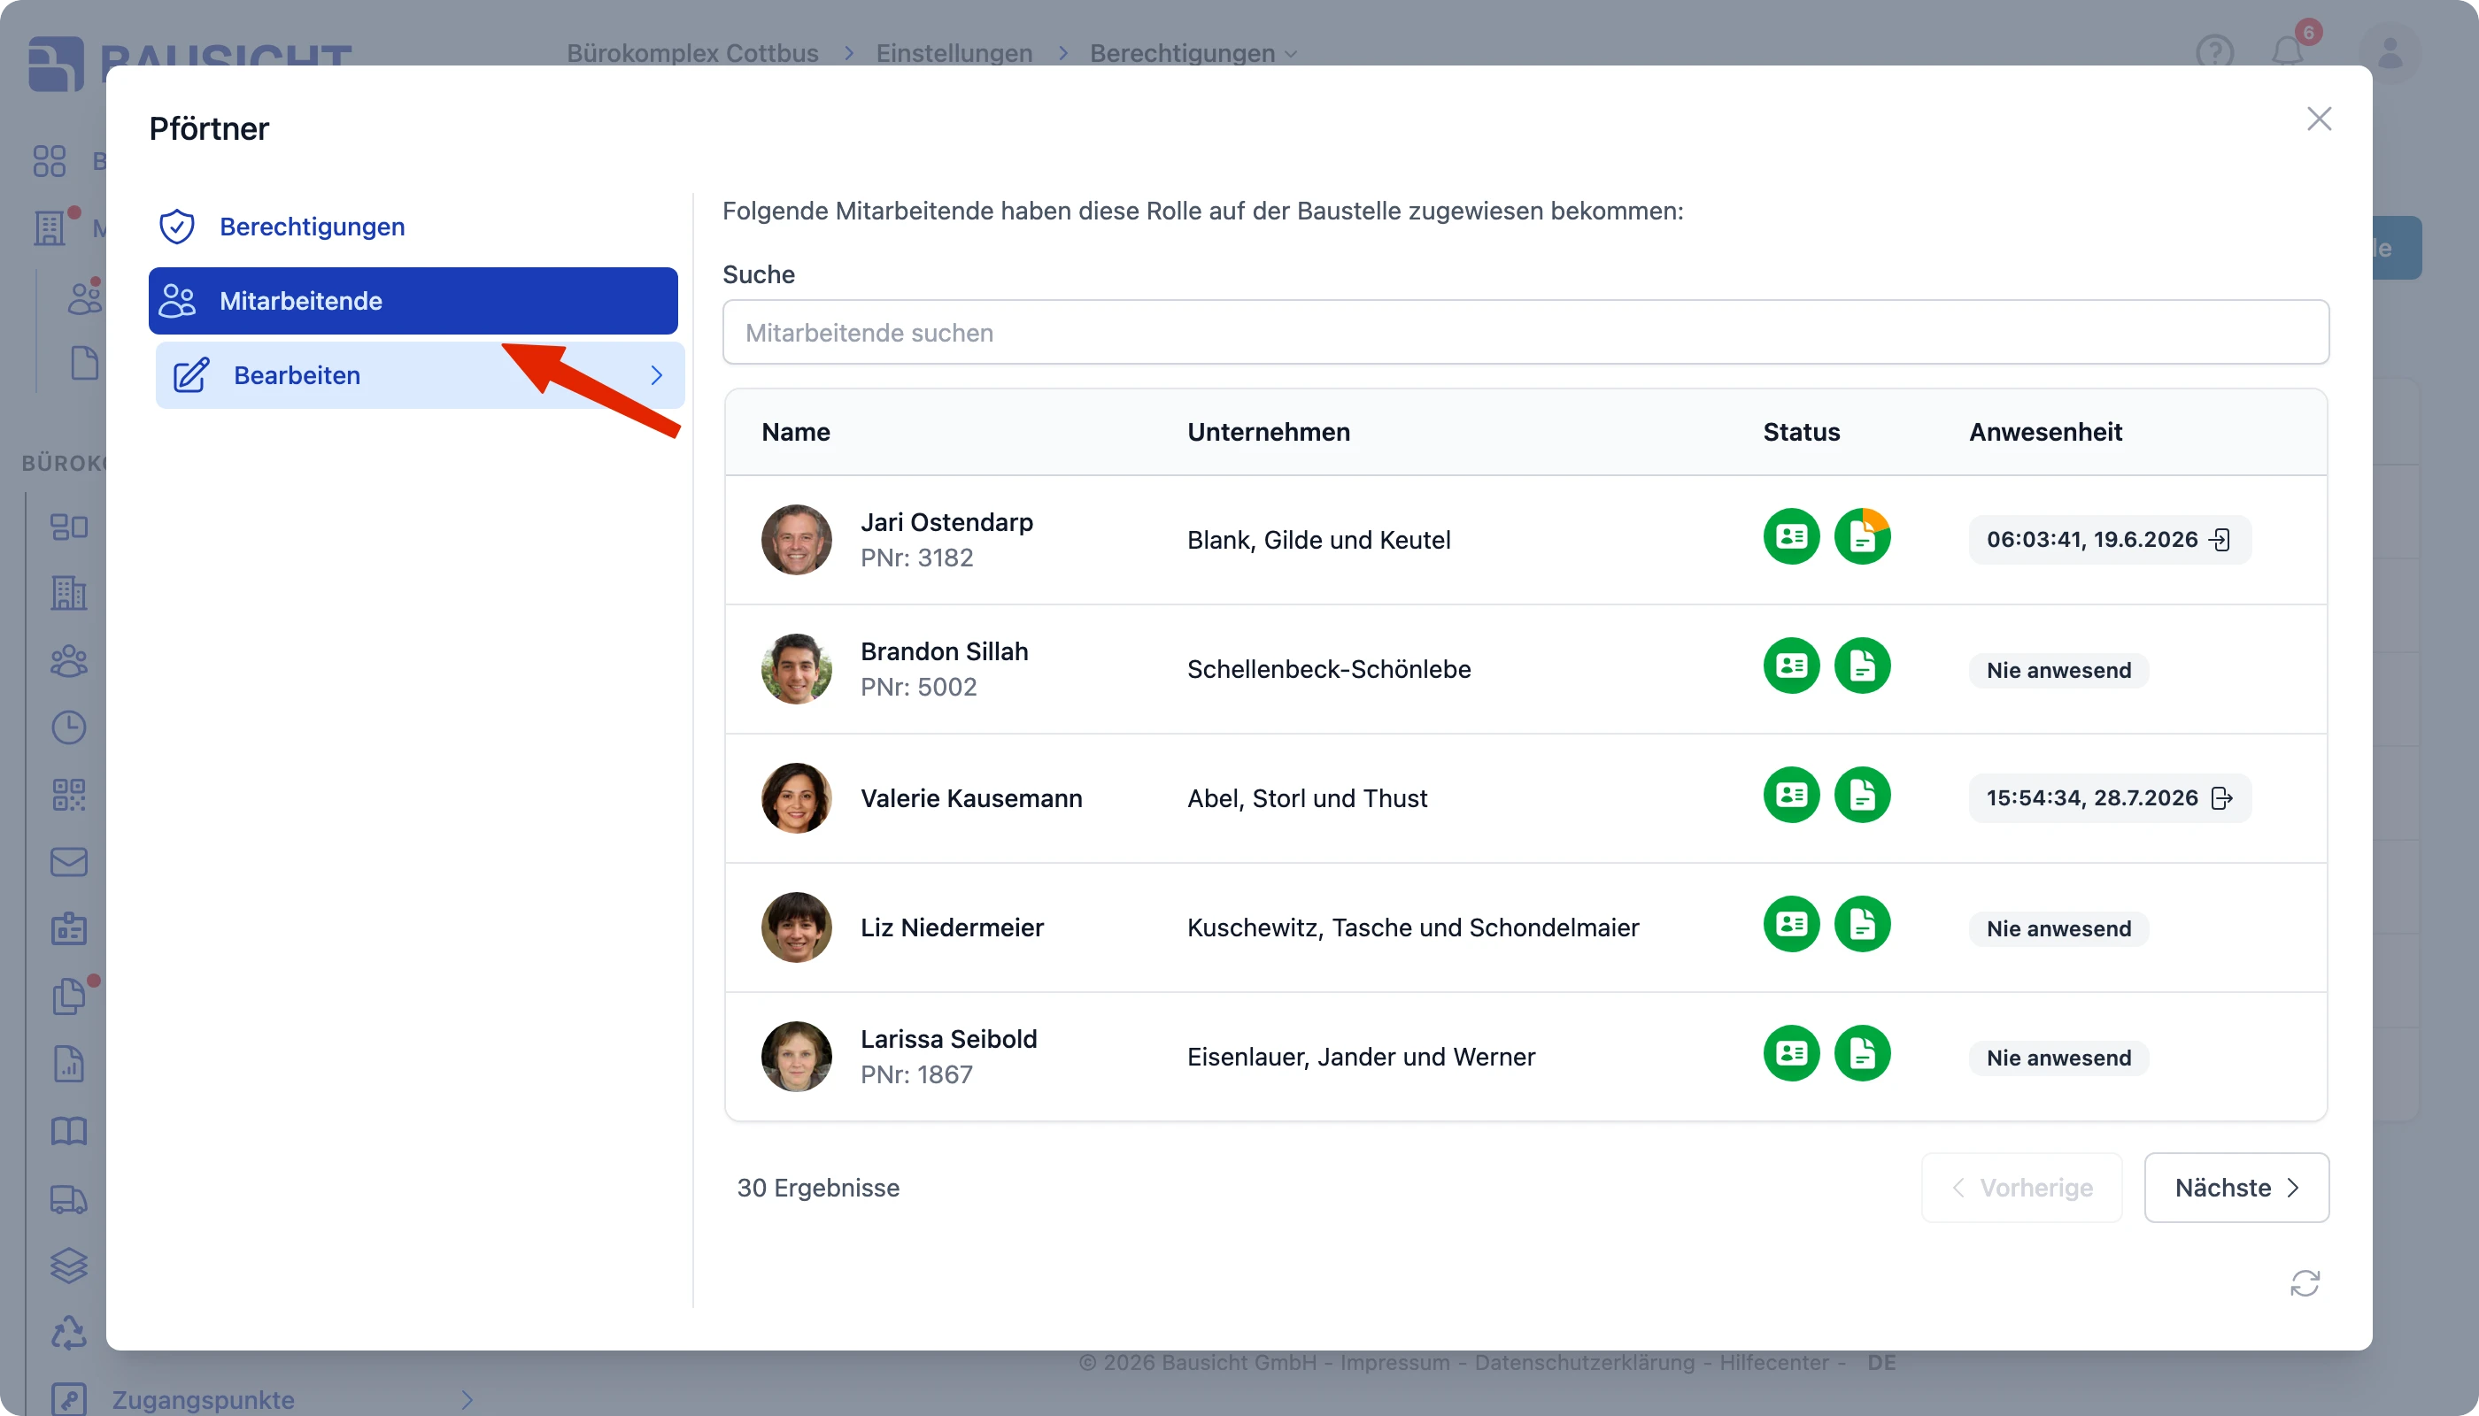
Task: Open Jari Ostendarp's profile photo
Action: pyautogui.click(x=796, y=540)
